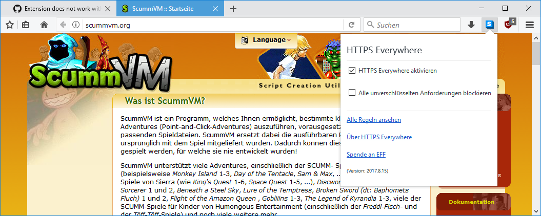Close the GitHub Extension tab
Screen dimensions: 541x216
pyautogui.click(x=108, y=9)
